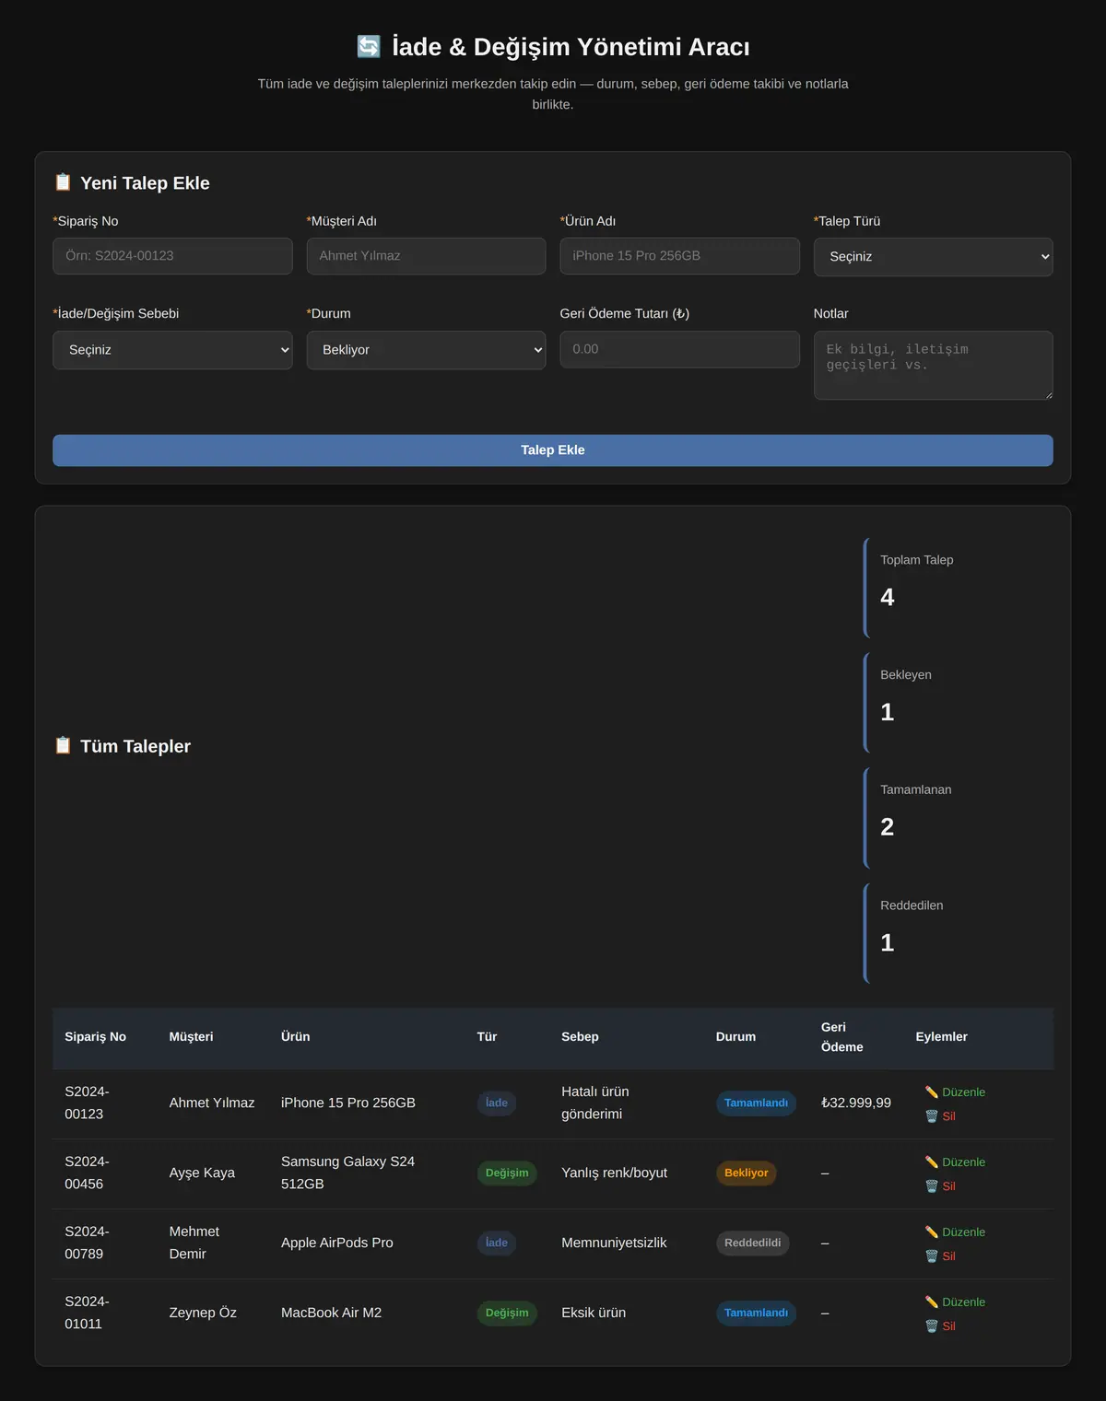Submit the form with Talep Ekle

pyautogui.click(x=553, y=450)
